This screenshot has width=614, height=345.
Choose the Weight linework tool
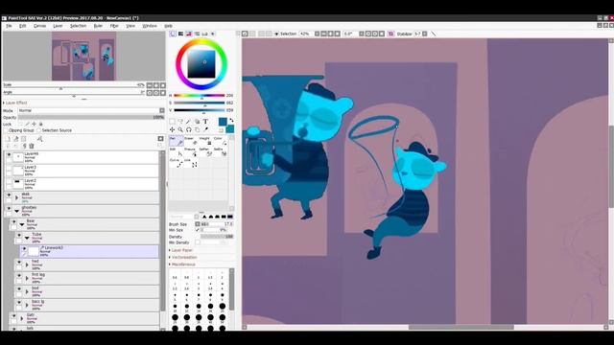click(205, 141)
